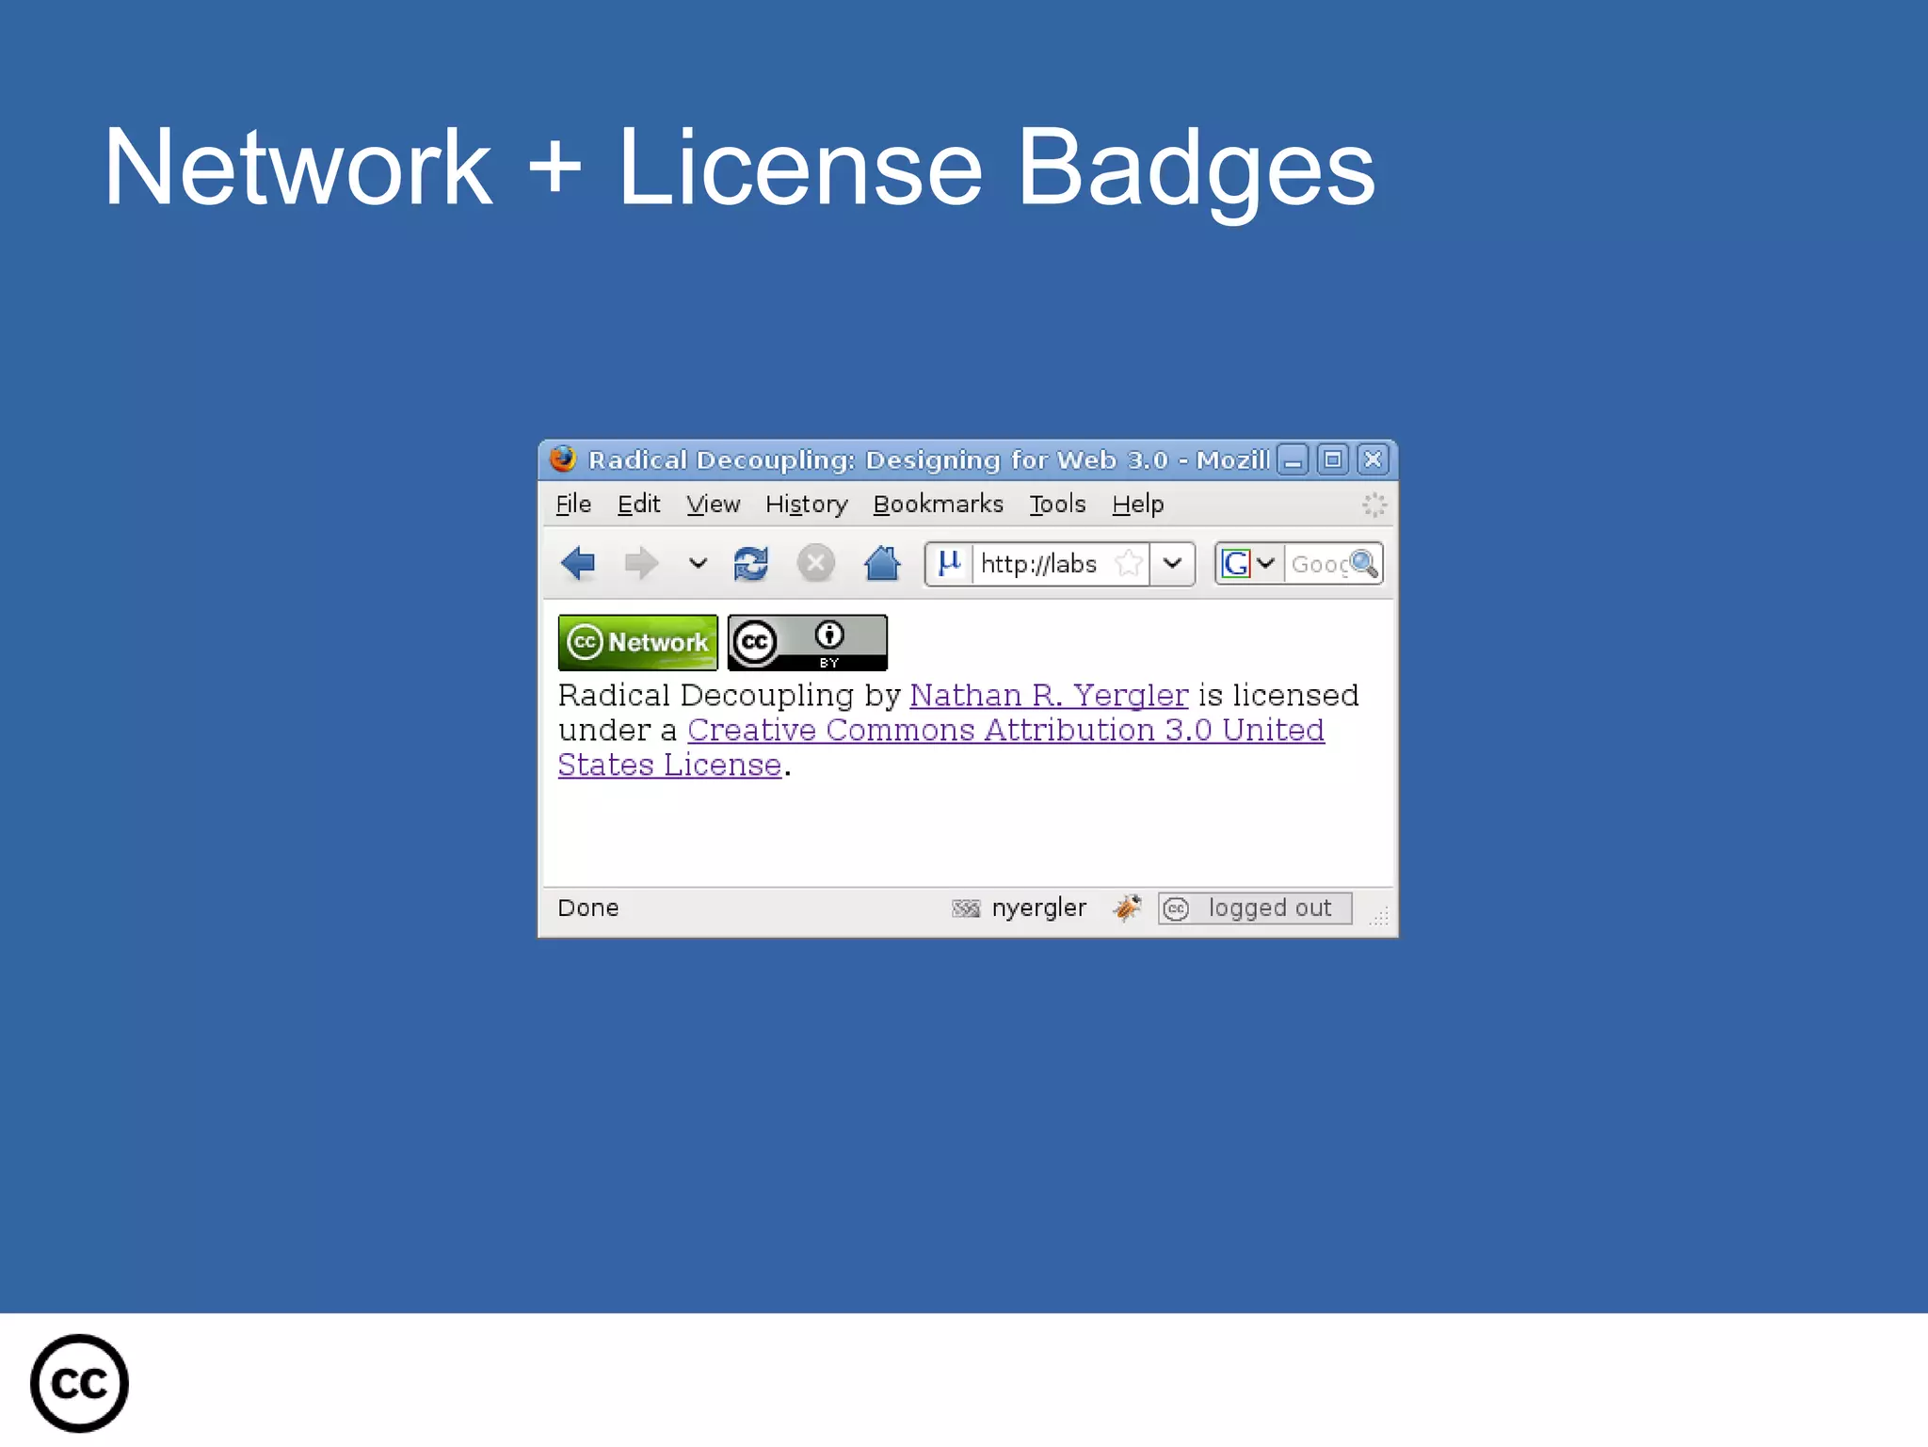
Task: Go to the Home page icon
Action: (882, 564)
